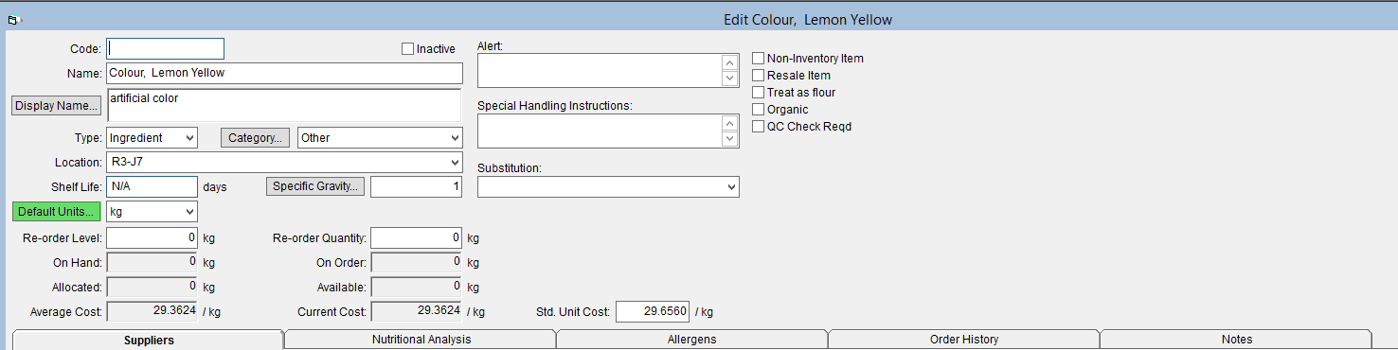This screenshot has width=1398, height=350.
Task: Click the Display Name... button
Action: click(x=57, y=106)
